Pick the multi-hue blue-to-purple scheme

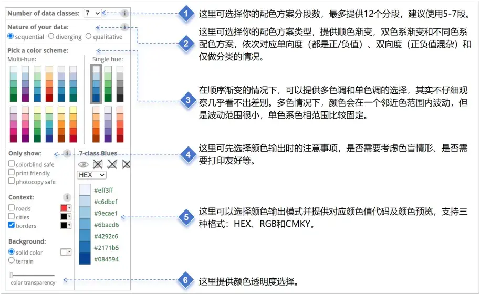[x=25, y=84]
